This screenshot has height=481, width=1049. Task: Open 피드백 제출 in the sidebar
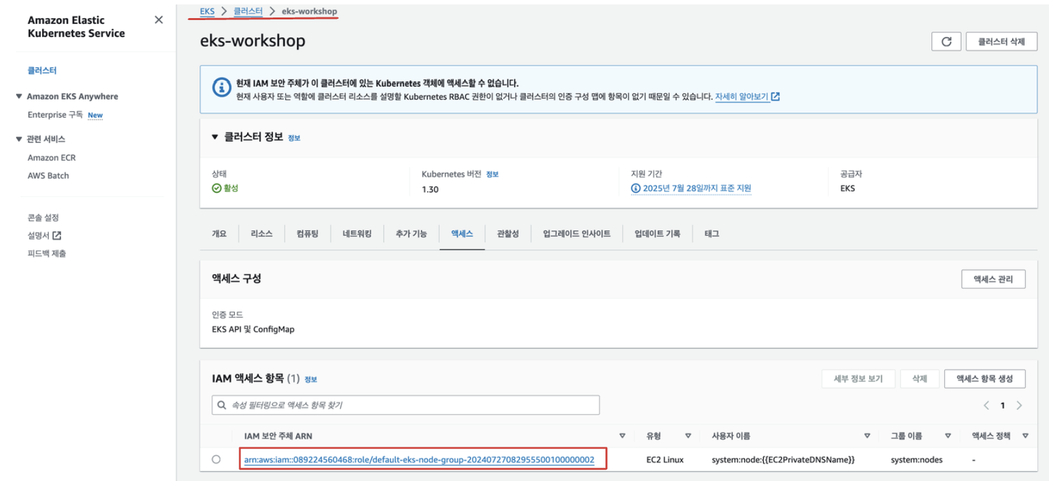click(47, 253)
